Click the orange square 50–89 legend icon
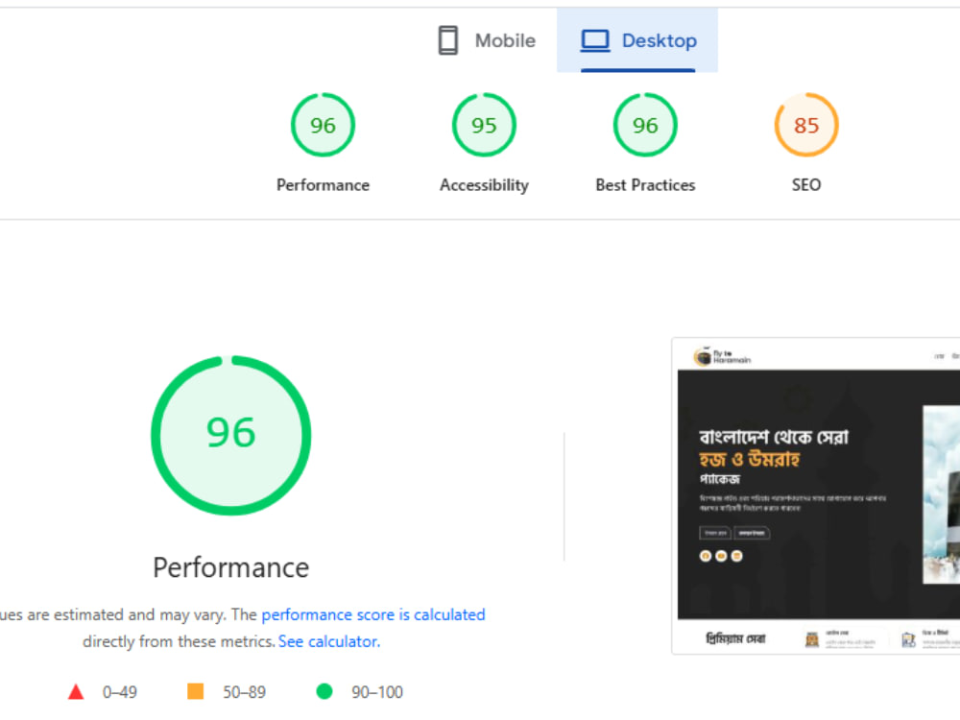The width and height of the screenshot is (960, 720). click(195, 691)
